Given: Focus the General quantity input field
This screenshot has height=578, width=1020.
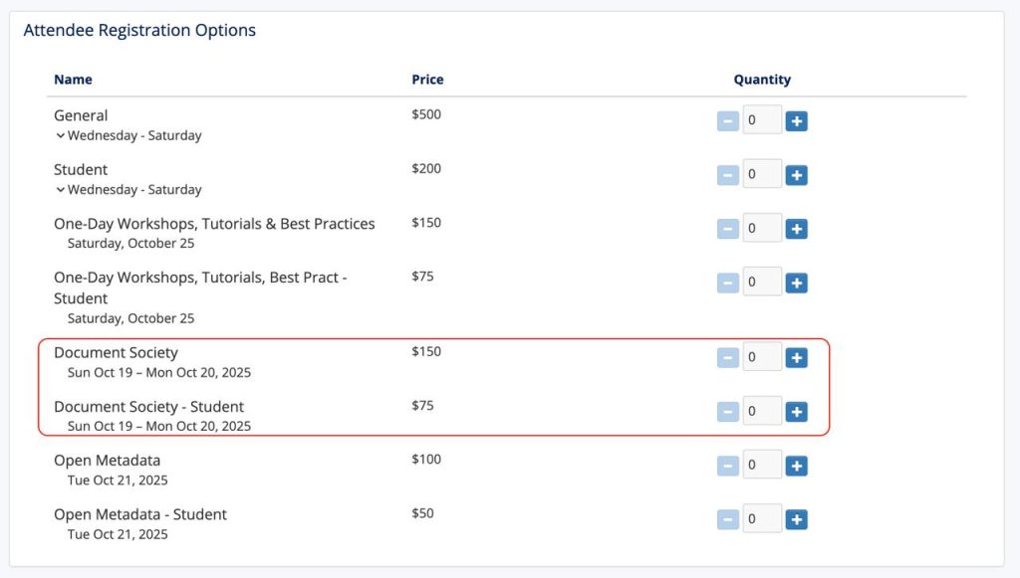Looking at the screenshot, I should point(762,120).
